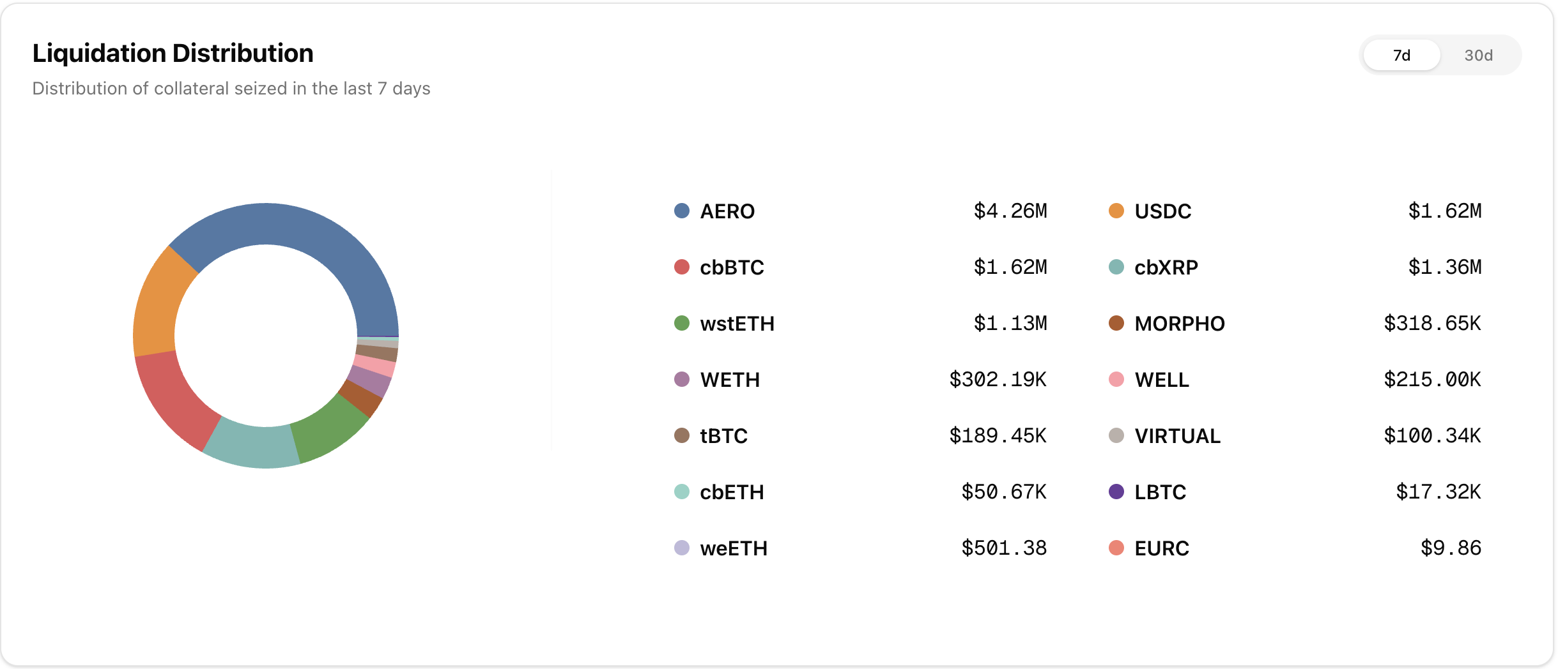The width and height of the screenshot is (1558, 669).
Task: Click the AERO blue legend dot
Action: 682,211
